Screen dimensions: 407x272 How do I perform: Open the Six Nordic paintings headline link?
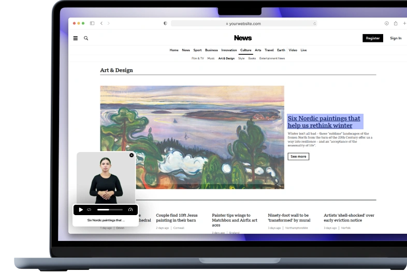click(x=324, y=122)
